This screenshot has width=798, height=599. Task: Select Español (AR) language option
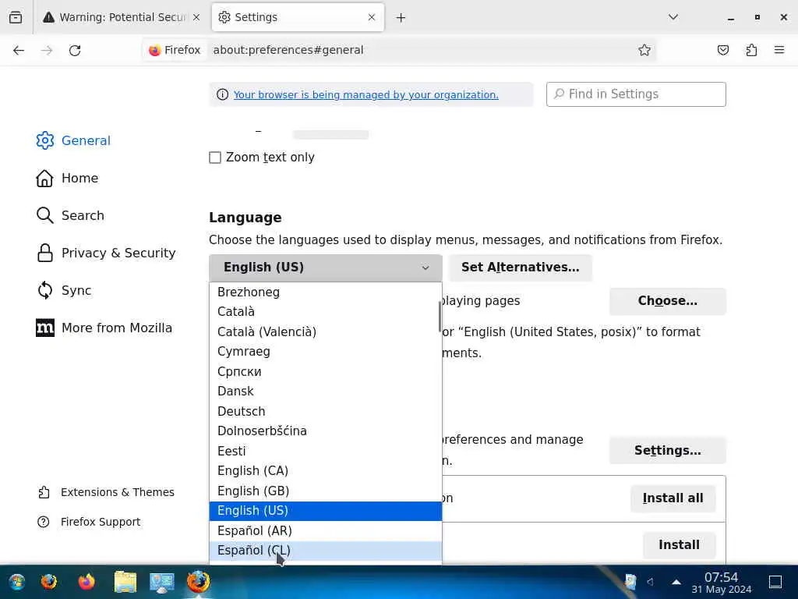325,530
